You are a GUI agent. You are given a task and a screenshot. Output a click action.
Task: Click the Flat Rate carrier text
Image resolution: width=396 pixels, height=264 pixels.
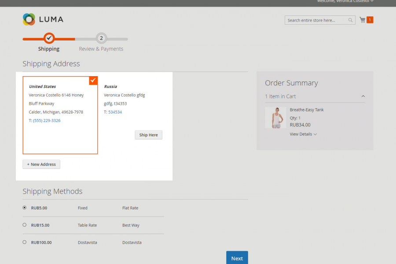click(x=130, y=208)
